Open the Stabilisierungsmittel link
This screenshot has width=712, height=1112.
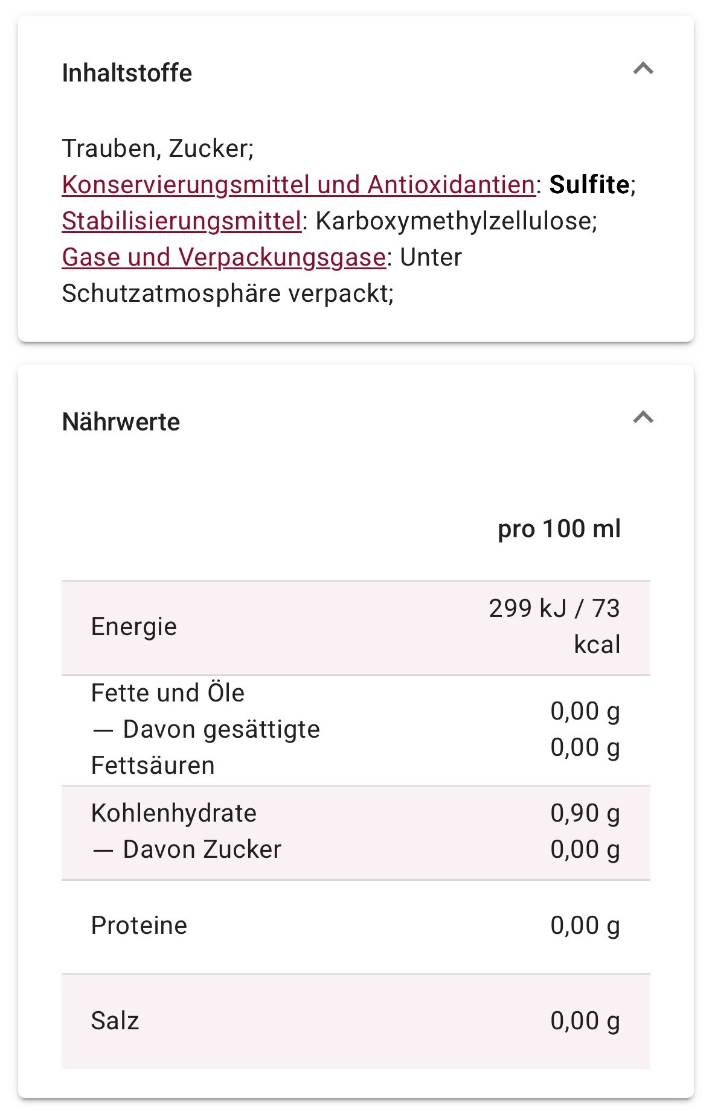tap(182, 221)
